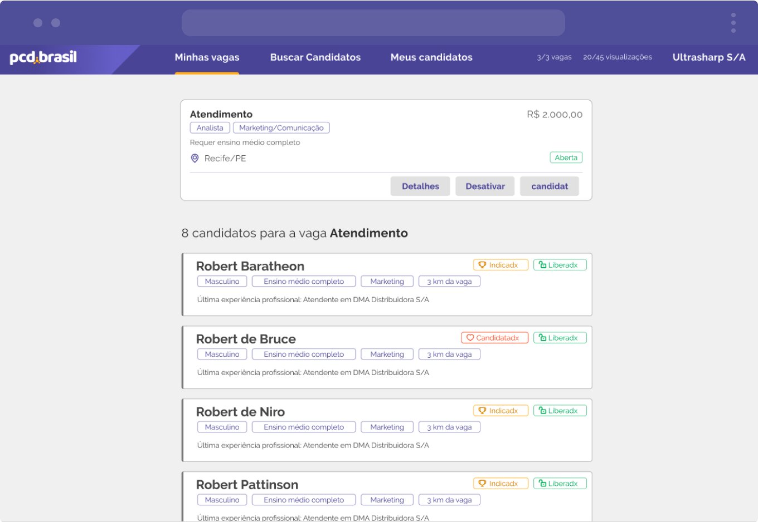The image size is (758, 522).
Task: Click the pcd brasil logo
Action: (43, 57)
